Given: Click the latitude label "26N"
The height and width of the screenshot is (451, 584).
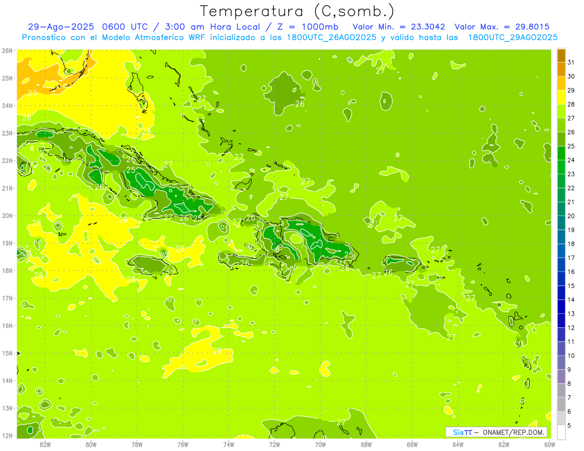Looking at the screenshot, I should (x=7, y=51).
